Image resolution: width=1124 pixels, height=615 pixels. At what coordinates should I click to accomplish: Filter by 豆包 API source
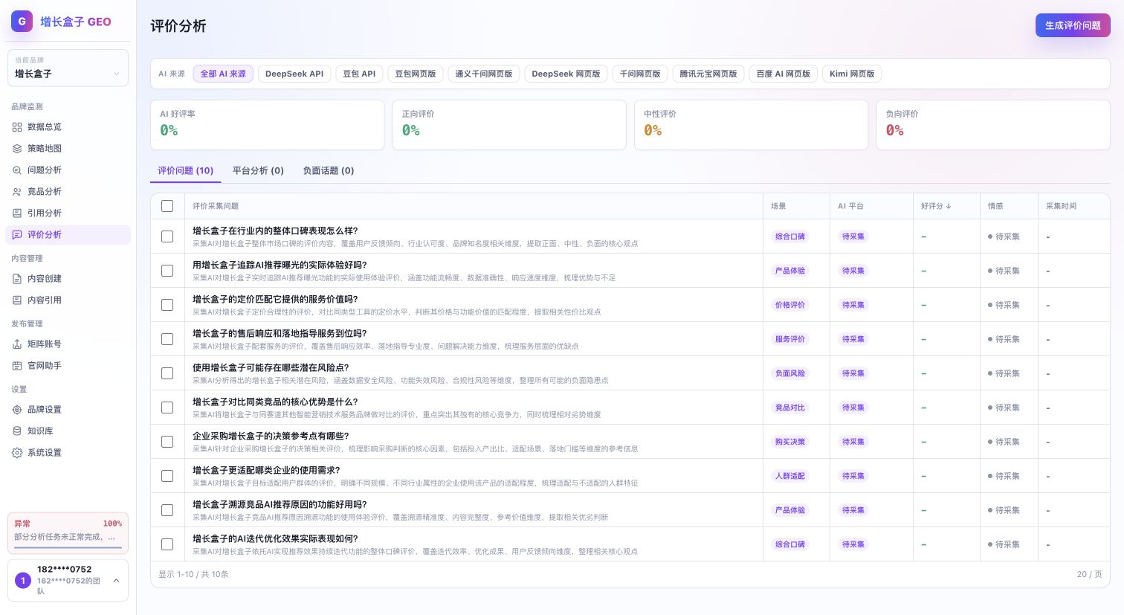(x=359, y=74)
